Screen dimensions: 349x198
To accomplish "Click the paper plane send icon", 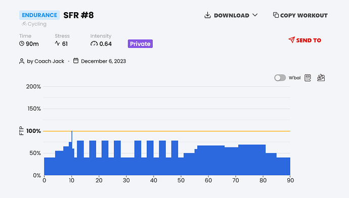I will pos(291,40).
